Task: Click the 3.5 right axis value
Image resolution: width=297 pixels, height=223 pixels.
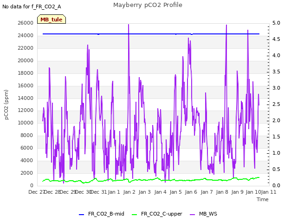Action: click(x=276, y=72)
